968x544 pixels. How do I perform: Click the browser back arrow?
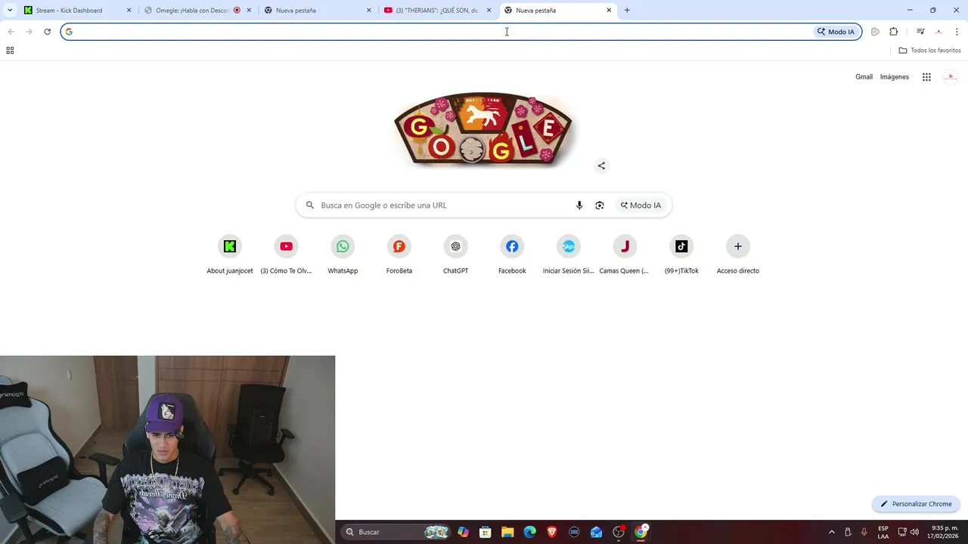tap(11, 32)
